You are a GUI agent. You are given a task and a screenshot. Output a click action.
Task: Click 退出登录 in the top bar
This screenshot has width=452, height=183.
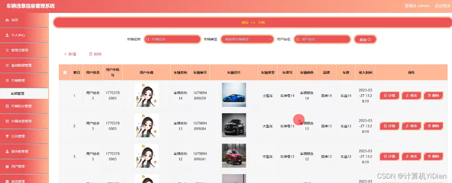(x=442, y=6)
